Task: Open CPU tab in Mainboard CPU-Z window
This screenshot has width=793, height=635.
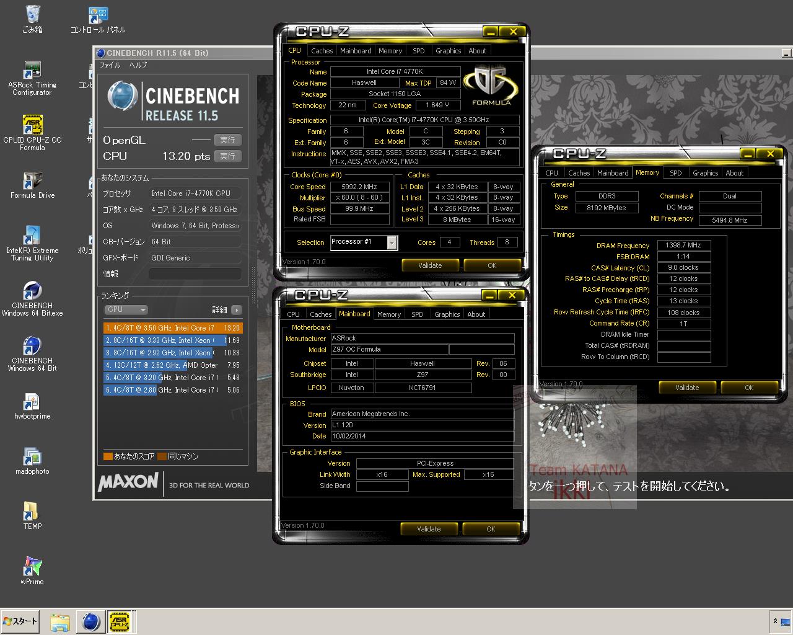Action: pyautogui.click(x=294, y=314)
